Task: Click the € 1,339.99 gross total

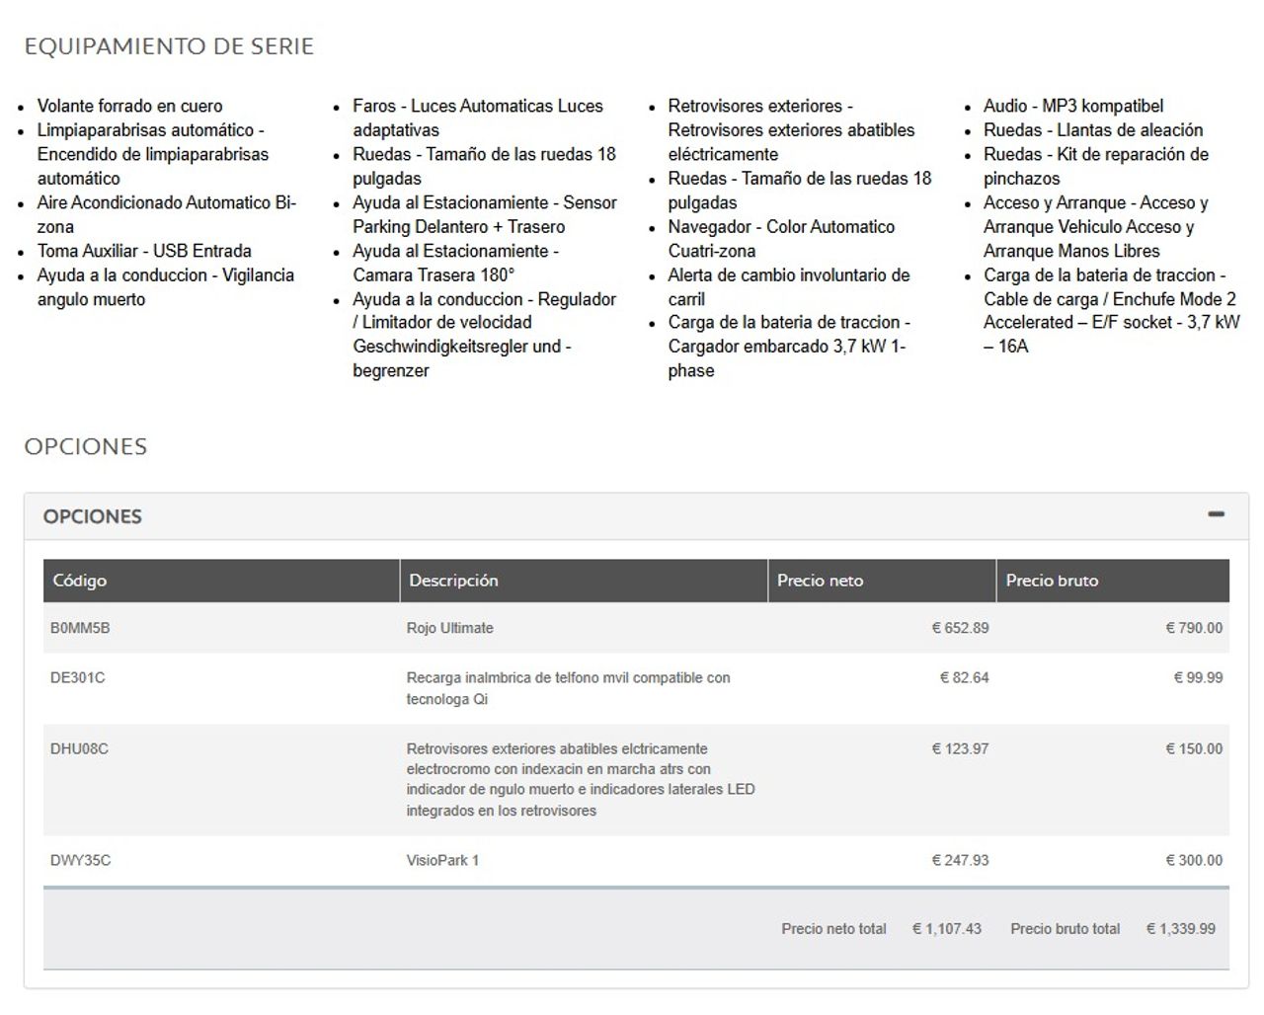Action: [x=1181, y=928]
